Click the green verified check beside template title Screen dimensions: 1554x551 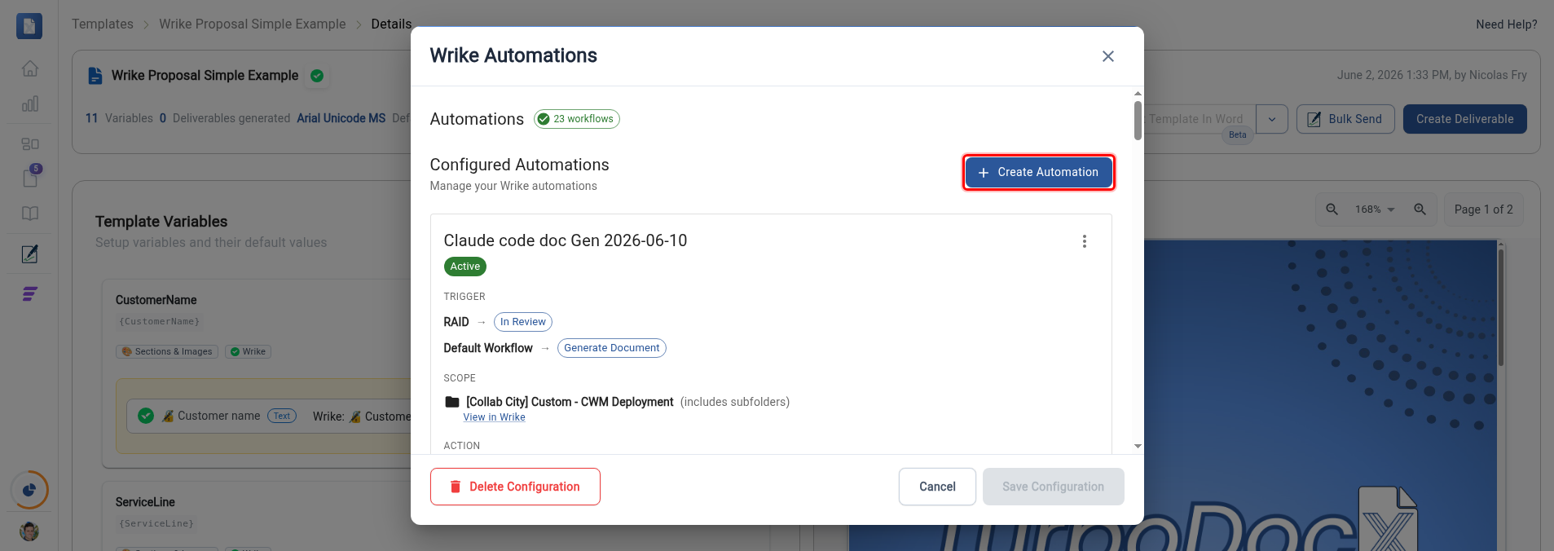point(317,76)
